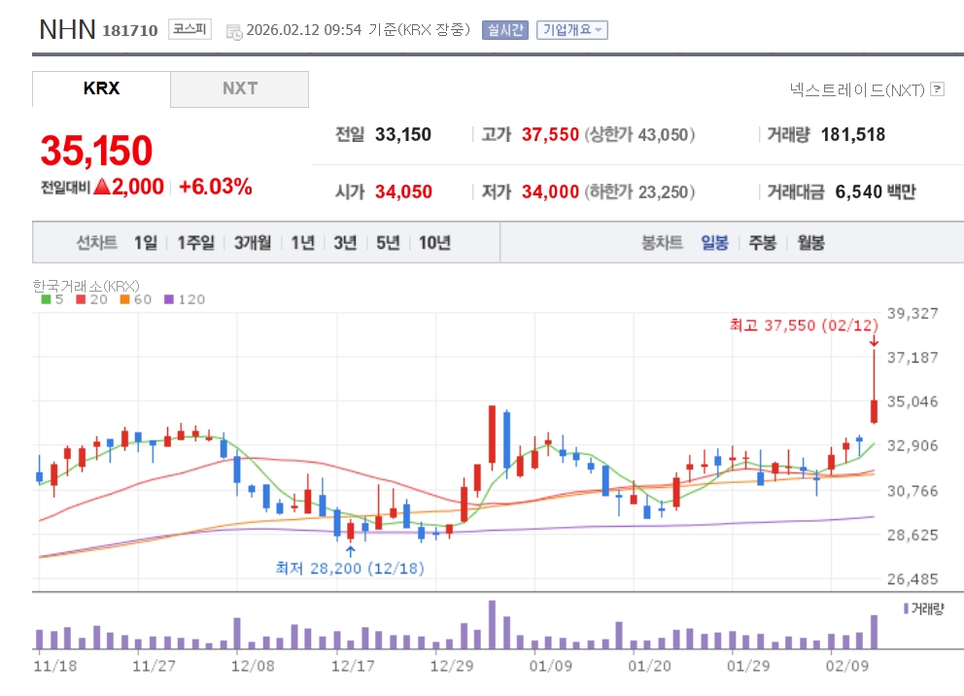Select the 일봉 daily candle chart
Viewport: 964px width, 696px height.
pyautogui.click(x=715, y=243)
